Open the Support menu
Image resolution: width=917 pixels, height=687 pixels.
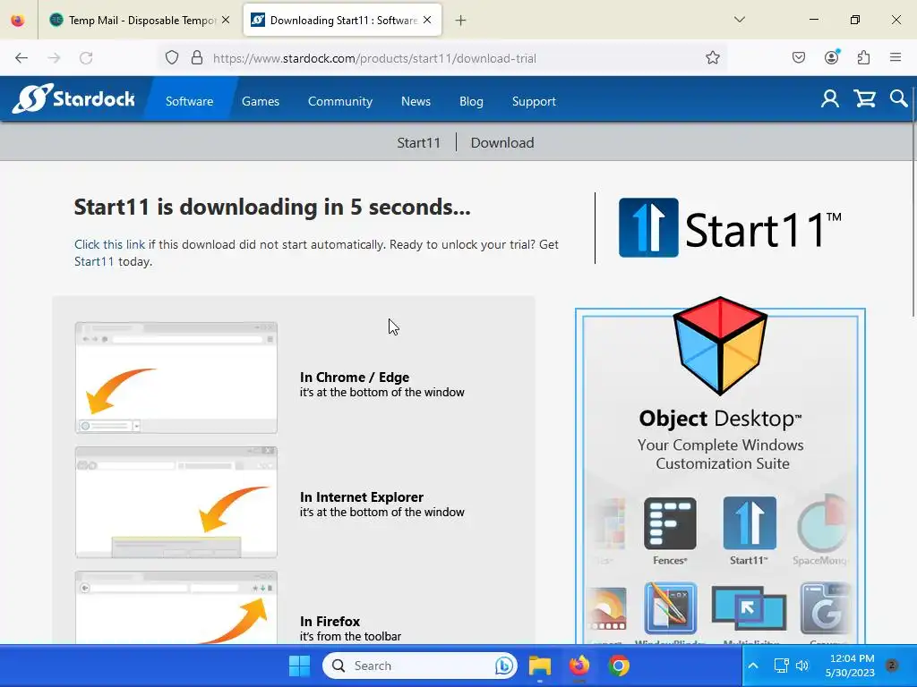(x=534, y=101)
